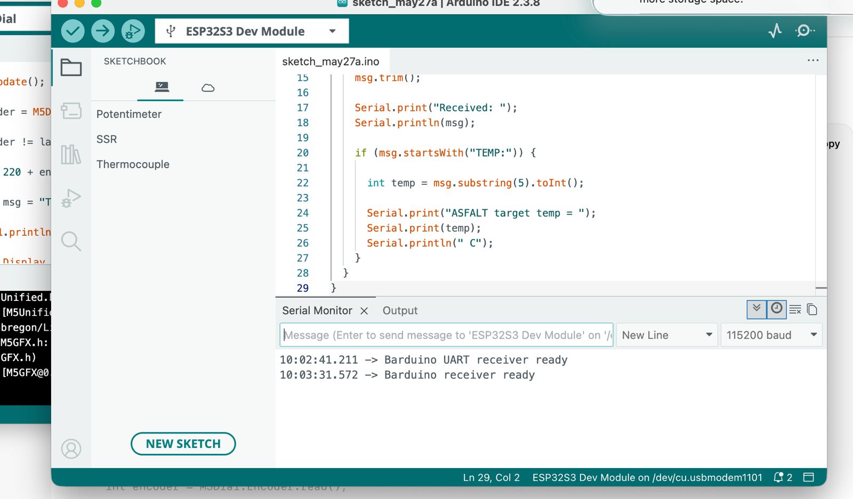Open the Boards Manager sidebar

tap(71, 111)
